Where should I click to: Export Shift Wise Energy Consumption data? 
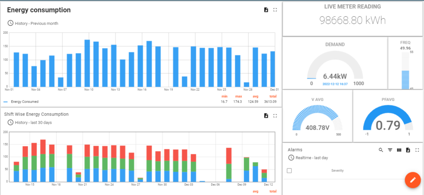tap(266, 116)
